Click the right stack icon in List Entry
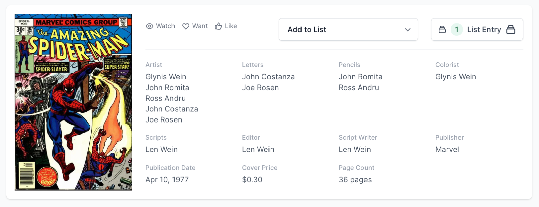539x207 pixels. tap(511, 30)
